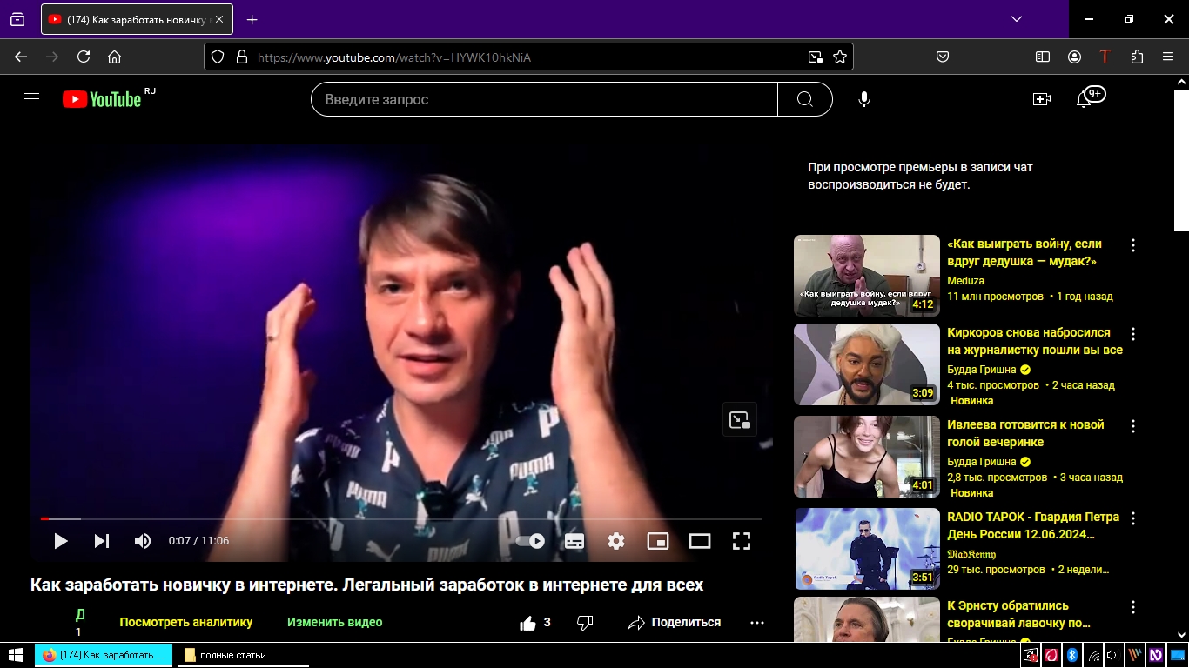Open options for Ивлеева video
This screenshot has width=1189, height=668.
tap(1133, 427)
